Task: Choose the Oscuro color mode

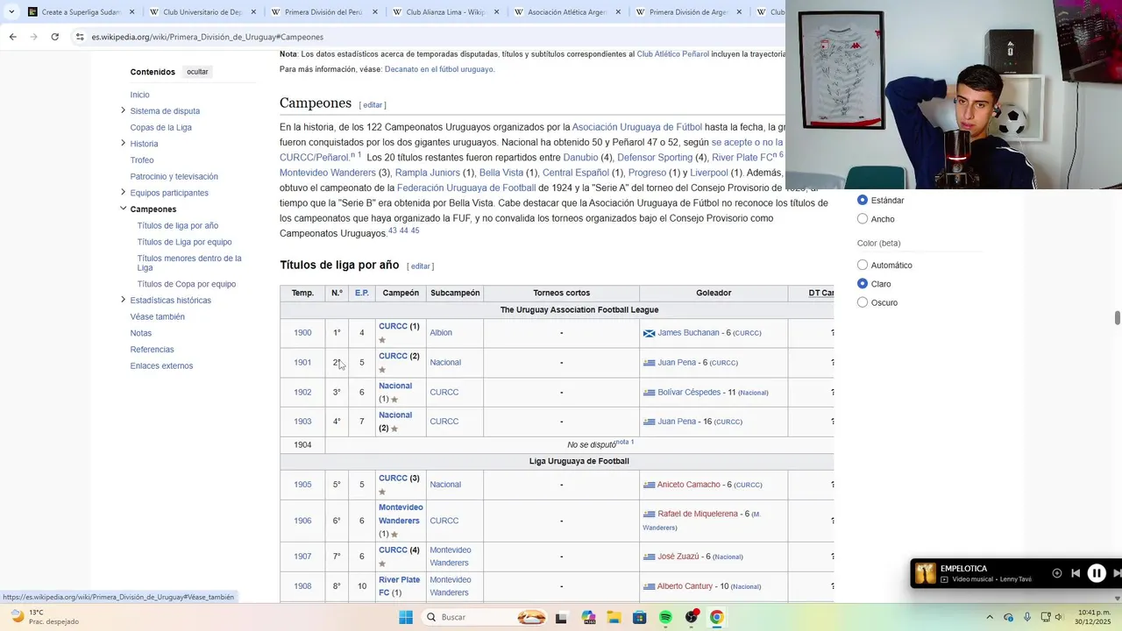Action: click(863, 302)
